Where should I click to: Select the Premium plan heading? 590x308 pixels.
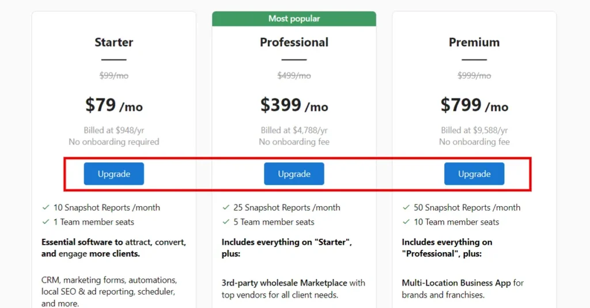[474, 42]
